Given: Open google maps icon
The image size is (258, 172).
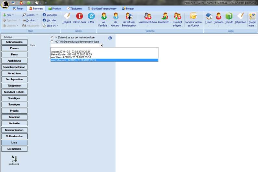Looking at the screenshot, I should coord(252,17).
